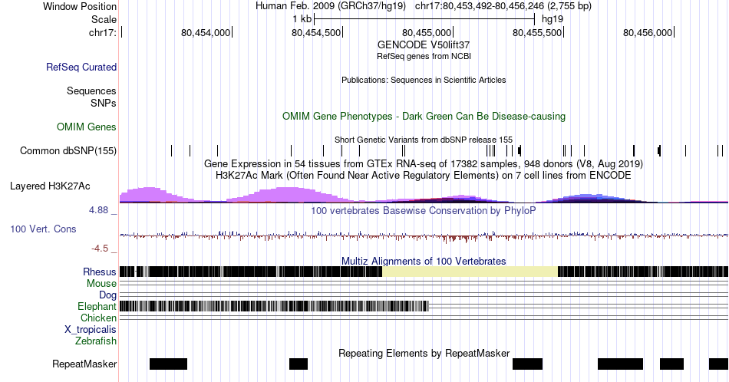Viewport: 729px width, 382px height.
Task: Select the Scale label
Action: 104,19
